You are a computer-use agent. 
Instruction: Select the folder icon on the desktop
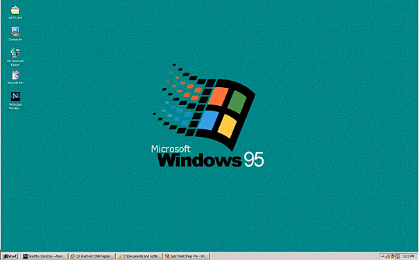coord(15,10)
